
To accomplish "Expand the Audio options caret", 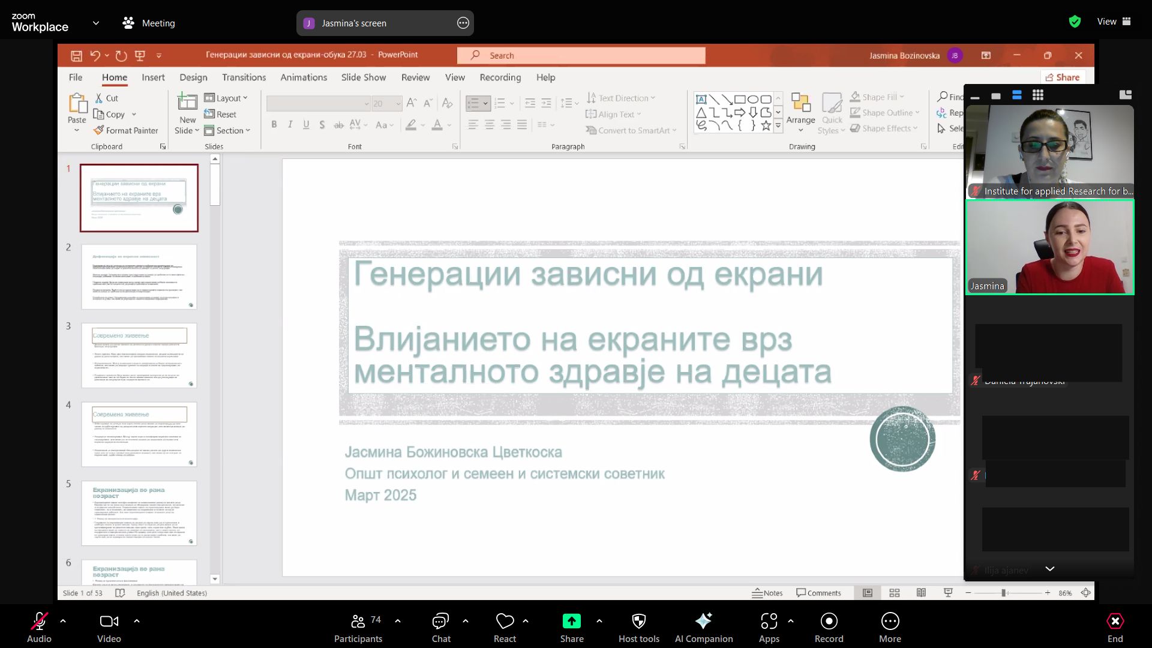I will pyautogui.click(x=63, y=621).
